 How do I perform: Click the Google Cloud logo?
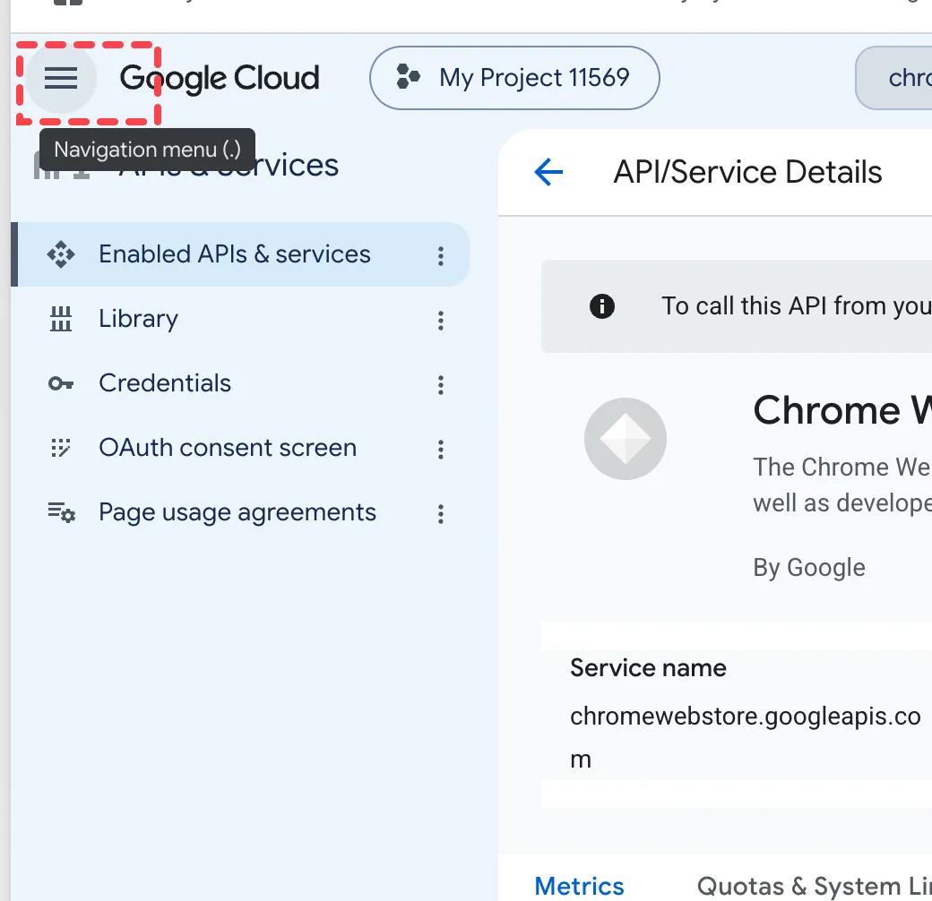coord(220,79)
